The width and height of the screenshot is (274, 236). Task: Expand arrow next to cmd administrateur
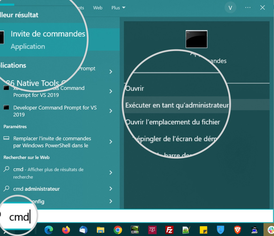[111, 189]
